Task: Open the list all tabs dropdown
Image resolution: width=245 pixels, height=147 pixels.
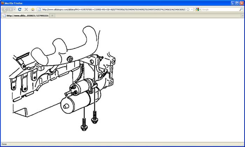Action: (x=243, y=16)
